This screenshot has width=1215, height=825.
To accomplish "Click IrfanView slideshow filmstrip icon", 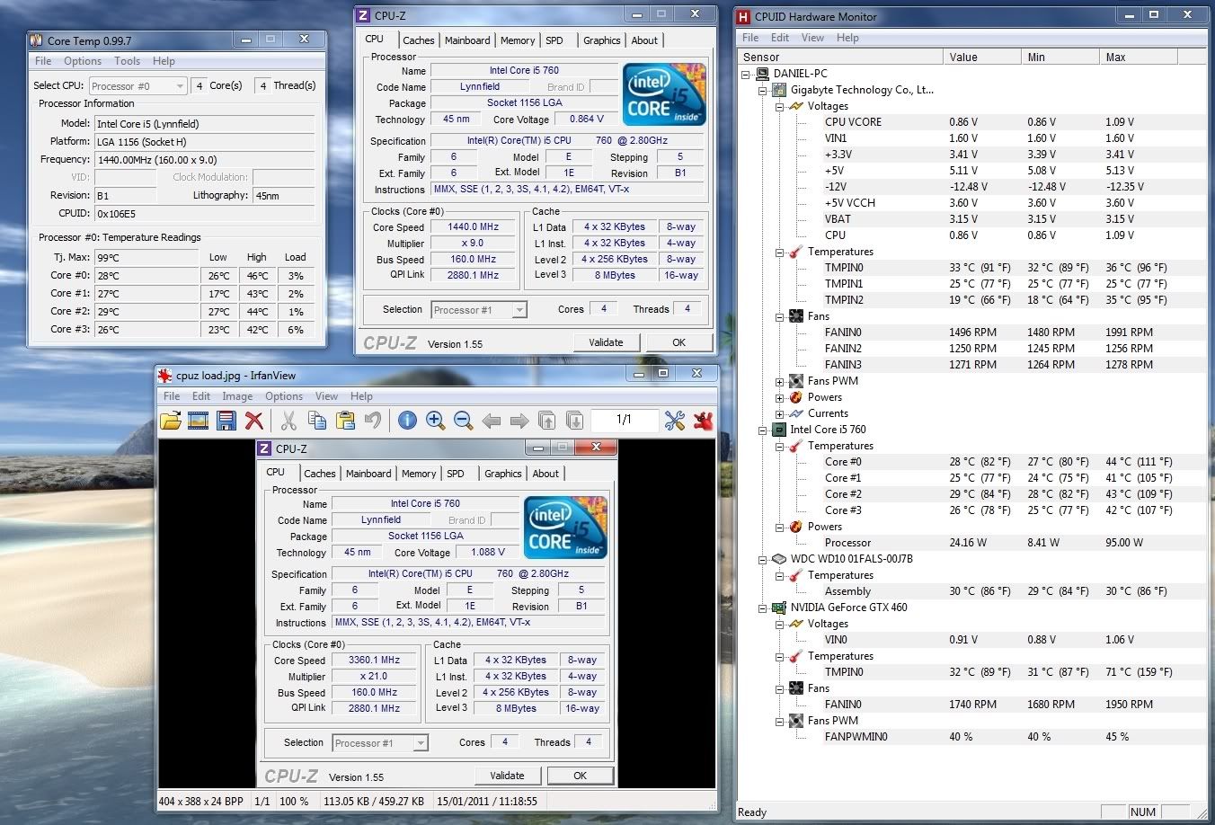I will point(199,420).
